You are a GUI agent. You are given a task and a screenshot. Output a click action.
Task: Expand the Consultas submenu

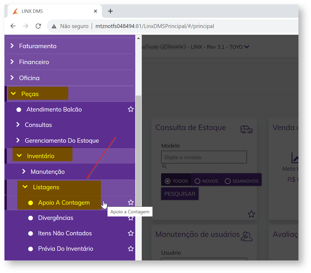(x=70, y=125)
